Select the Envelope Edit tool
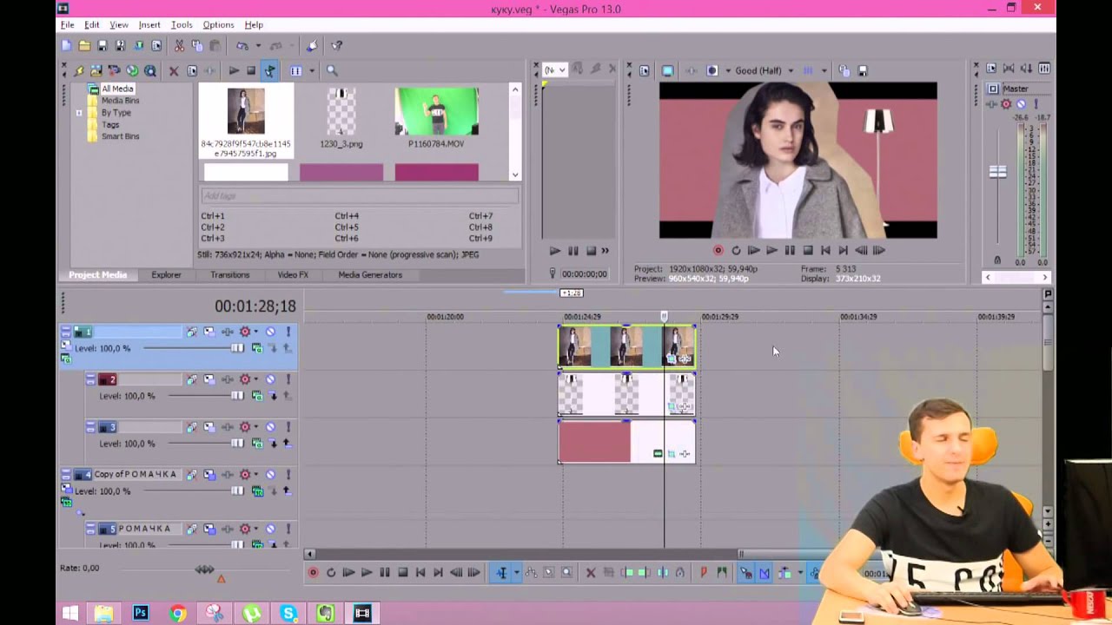The image size is (1112, 625). coord(531,572)
